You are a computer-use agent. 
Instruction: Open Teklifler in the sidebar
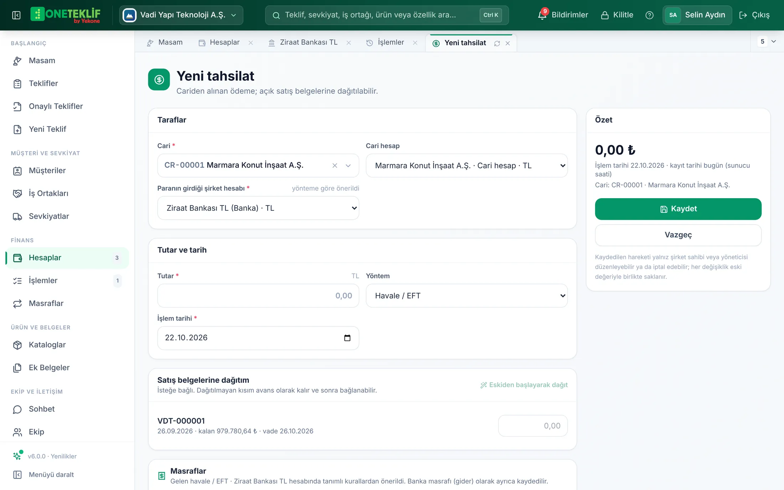click(x=67, y=83)
